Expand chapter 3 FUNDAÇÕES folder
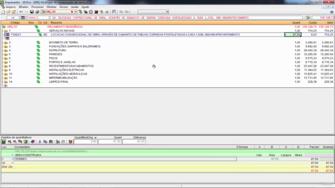The height and width of the screenshot is (188, 335). (x=6, y=46)
